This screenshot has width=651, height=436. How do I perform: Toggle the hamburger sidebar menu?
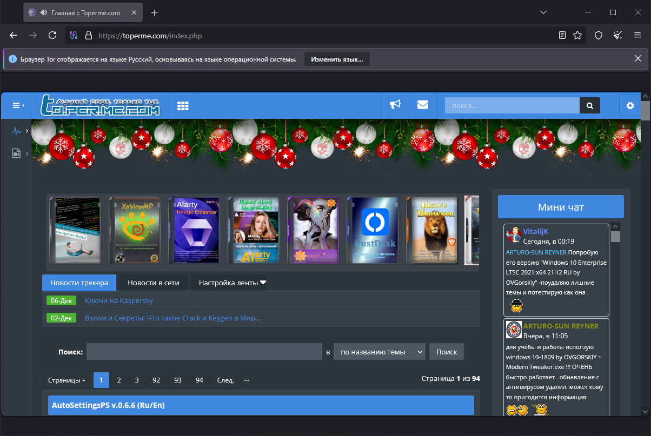click(17, 105)
